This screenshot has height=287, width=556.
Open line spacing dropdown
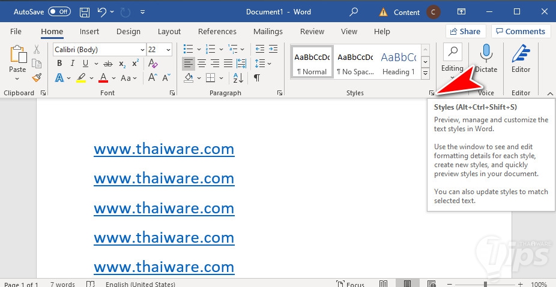(x=263, y=64)
